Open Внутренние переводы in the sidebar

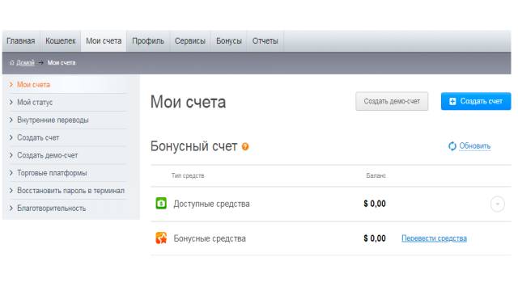click(x=53, y=120)
